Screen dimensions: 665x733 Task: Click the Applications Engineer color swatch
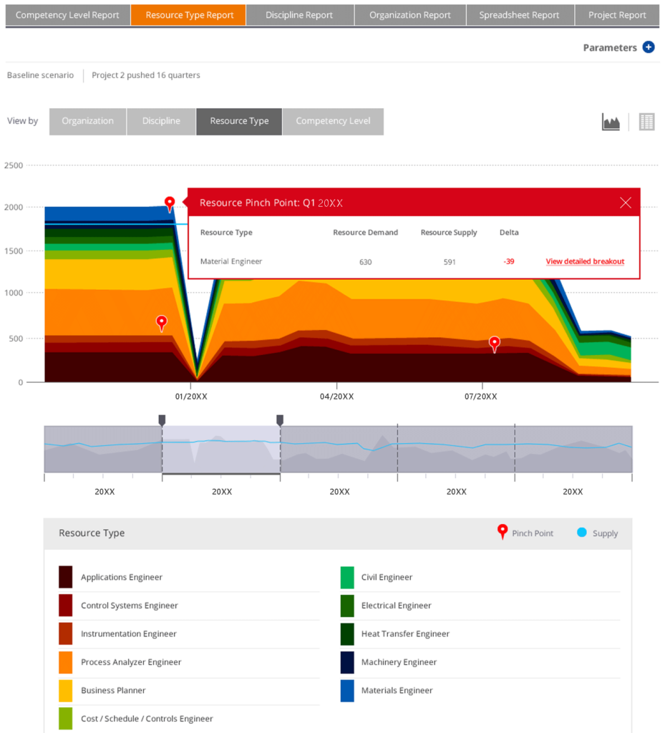65,577
